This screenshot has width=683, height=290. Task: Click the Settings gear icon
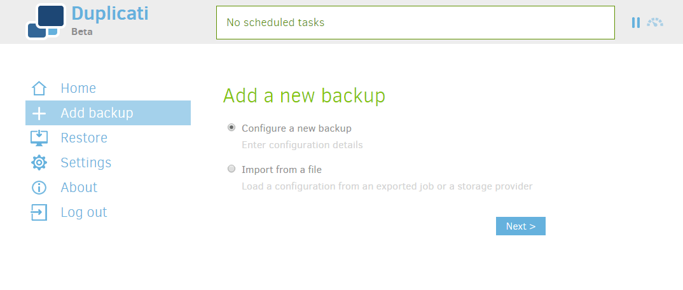click(39, 162)
